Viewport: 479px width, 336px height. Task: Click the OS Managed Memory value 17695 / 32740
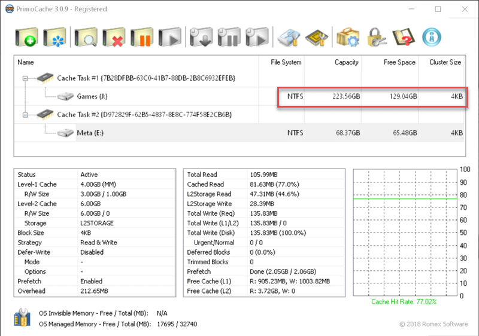(177, 324)
